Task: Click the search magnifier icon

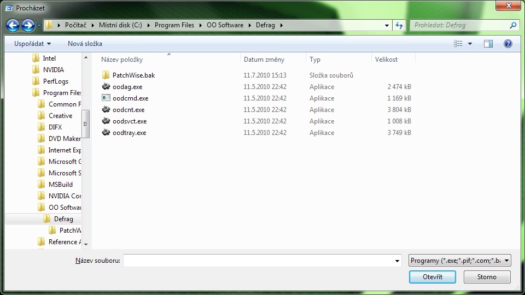Action: 513,25
